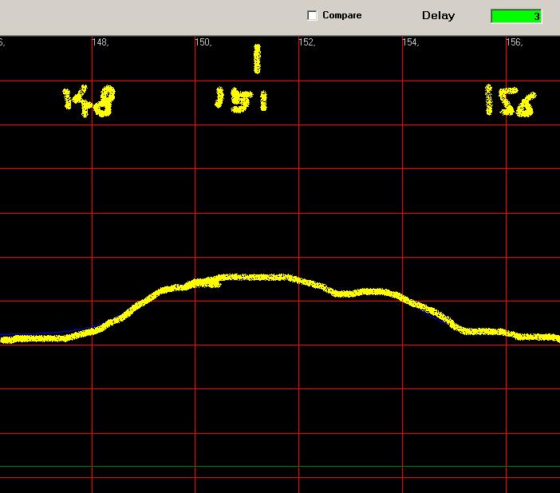This screenshot has height=493, width=560.
Task: Click the 148, frequency axis label
Action: (x=100, y=42)
